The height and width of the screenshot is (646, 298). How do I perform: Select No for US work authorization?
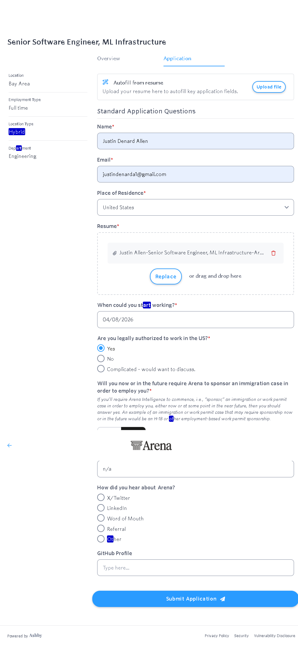(101, 358)
